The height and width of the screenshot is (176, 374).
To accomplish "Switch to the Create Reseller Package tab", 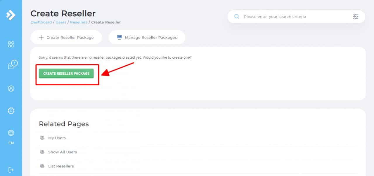I will click(x=66, y=37).
